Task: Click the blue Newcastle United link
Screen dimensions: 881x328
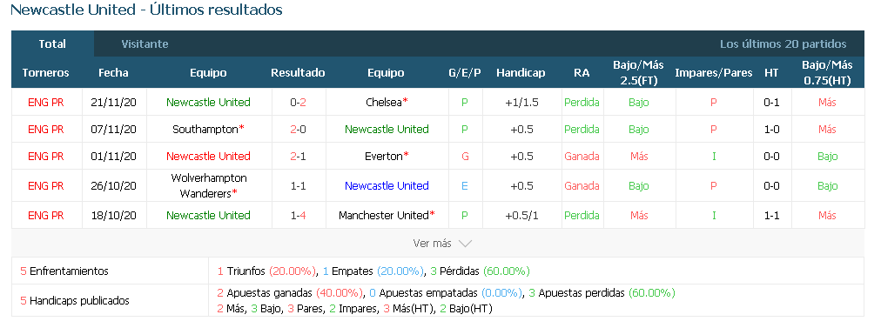Action: point(387,185)
